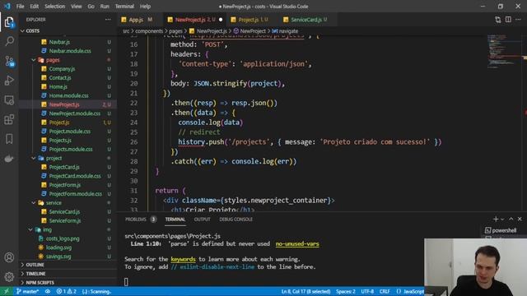Click the master branch status item
This screenshot has width=527, height=296.
27,291
